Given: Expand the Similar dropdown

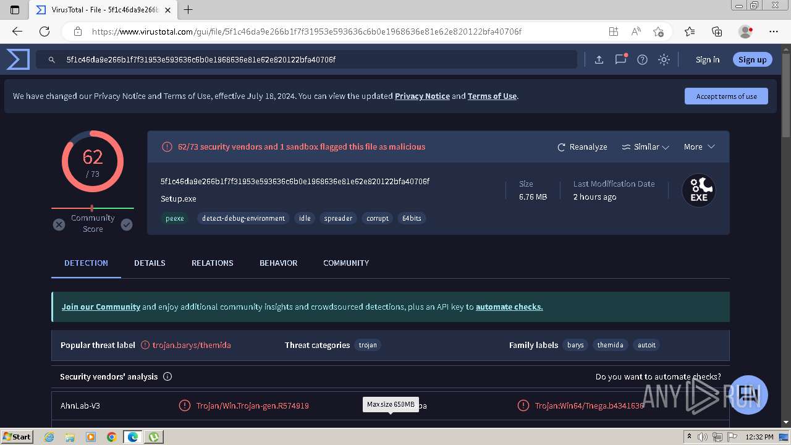Looking at the screenshot, I should pyautogui.click(x=645, y=146).
